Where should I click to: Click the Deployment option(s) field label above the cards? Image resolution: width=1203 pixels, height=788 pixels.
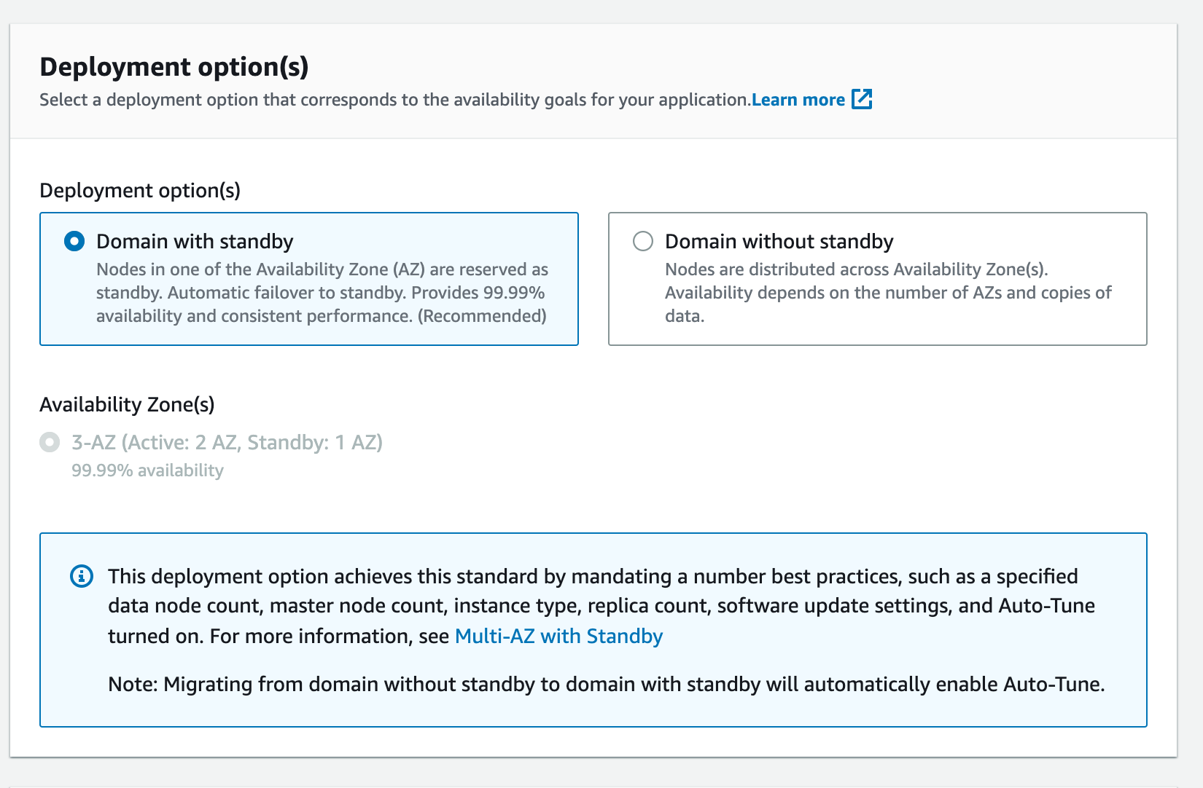click(x=140, y=190)
